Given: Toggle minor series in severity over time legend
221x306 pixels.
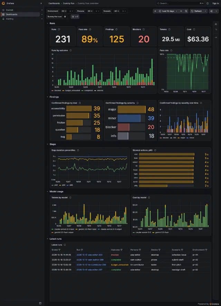Looking at the screenshot, I should (x=190, y=138).
